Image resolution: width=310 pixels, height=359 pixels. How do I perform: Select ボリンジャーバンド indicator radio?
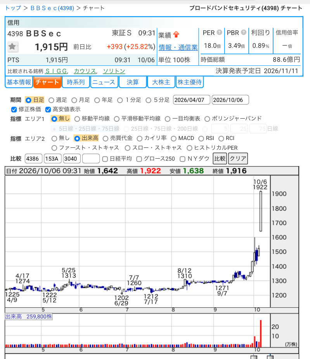tap(207, 119)
